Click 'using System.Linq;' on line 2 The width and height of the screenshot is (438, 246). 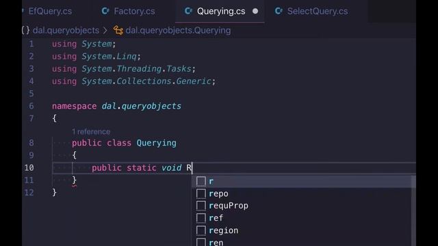[x=96, y=56]
